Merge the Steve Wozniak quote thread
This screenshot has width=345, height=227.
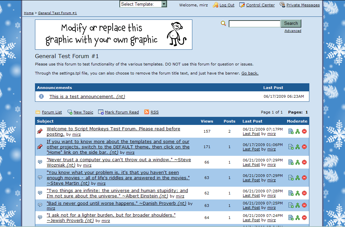pos(298,162)
